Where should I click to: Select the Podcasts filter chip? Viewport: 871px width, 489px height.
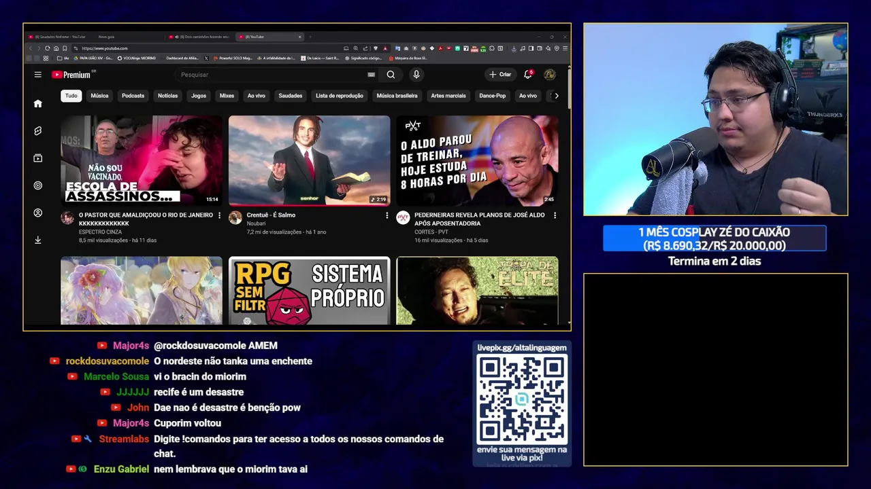pyautogui.click(x=133, y=96)
